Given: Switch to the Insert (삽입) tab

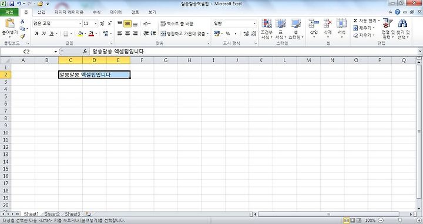Looking at the screenshot, I should pos(41,12).
